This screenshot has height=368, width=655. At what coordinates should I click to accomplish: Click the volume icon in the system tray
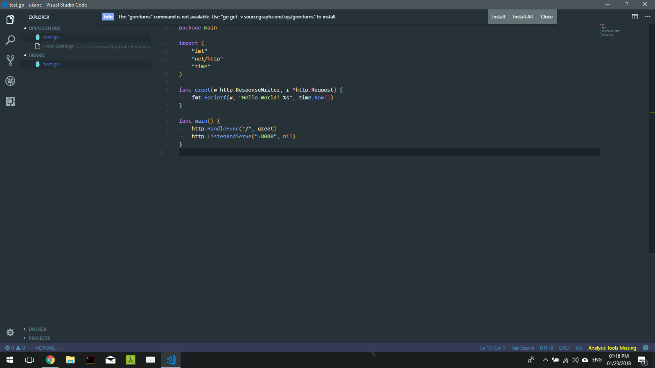coord(575,360)
